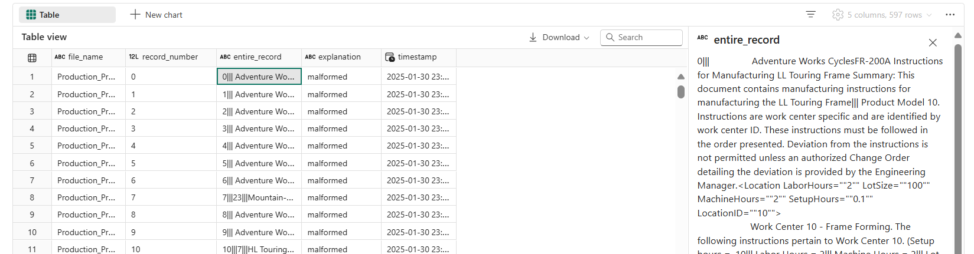Expand the Download dropdown chevron
Image resolution: width=974 pixels, height=254 pixels.
pos(587,38)
